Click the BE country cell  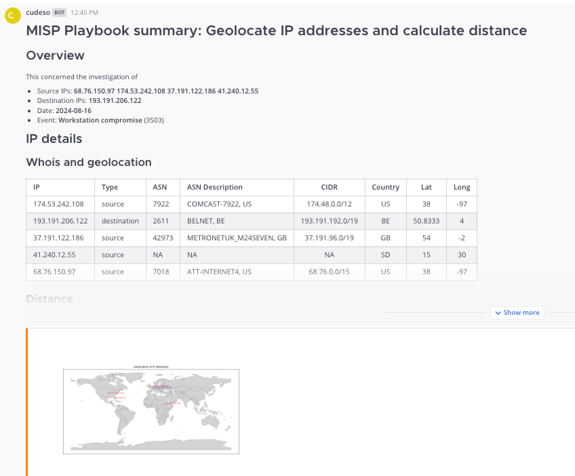click(385, 221)
